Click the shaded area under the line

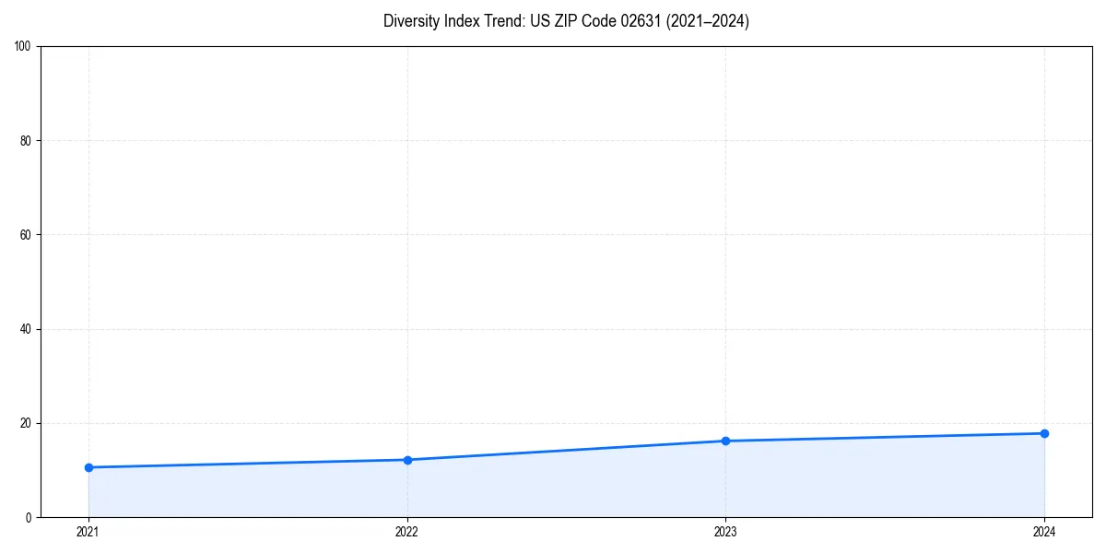(553, 488)
